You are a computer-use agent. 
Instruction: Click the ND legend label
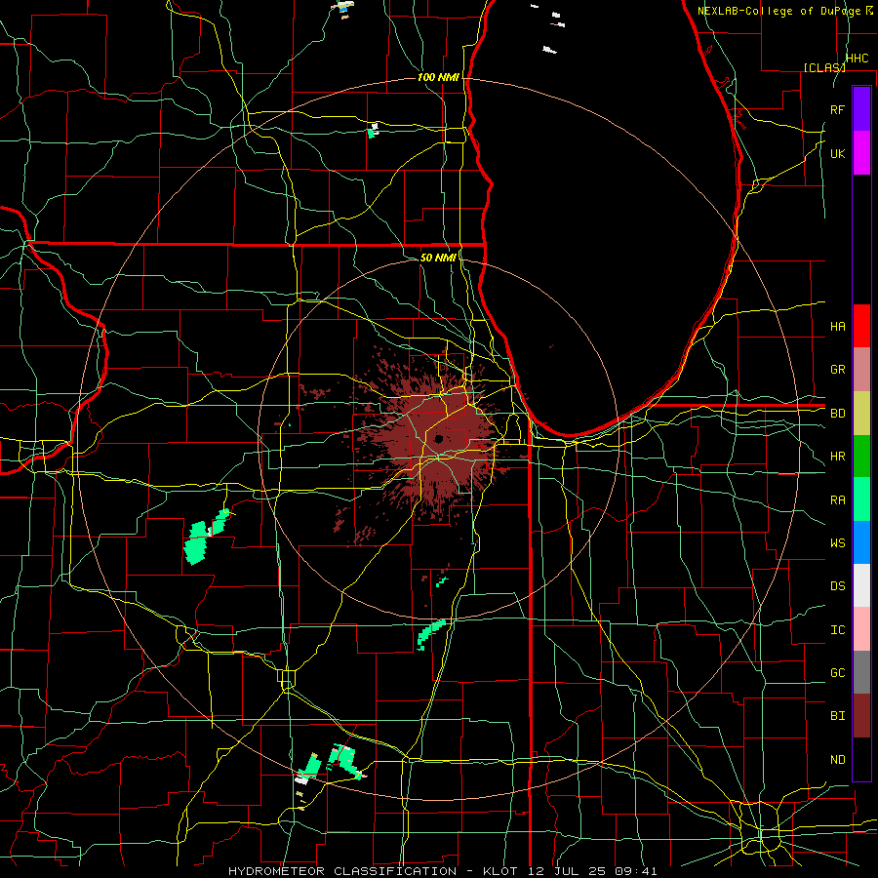837,759
